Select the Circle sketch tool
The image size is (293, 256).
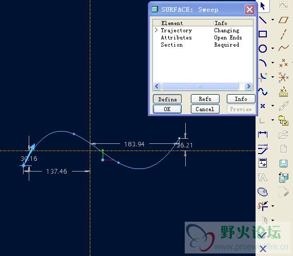[x=263, y=49]
